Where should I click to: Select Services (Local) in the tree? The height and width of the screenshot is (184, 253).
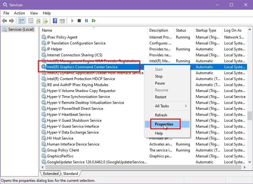point(19,29)
